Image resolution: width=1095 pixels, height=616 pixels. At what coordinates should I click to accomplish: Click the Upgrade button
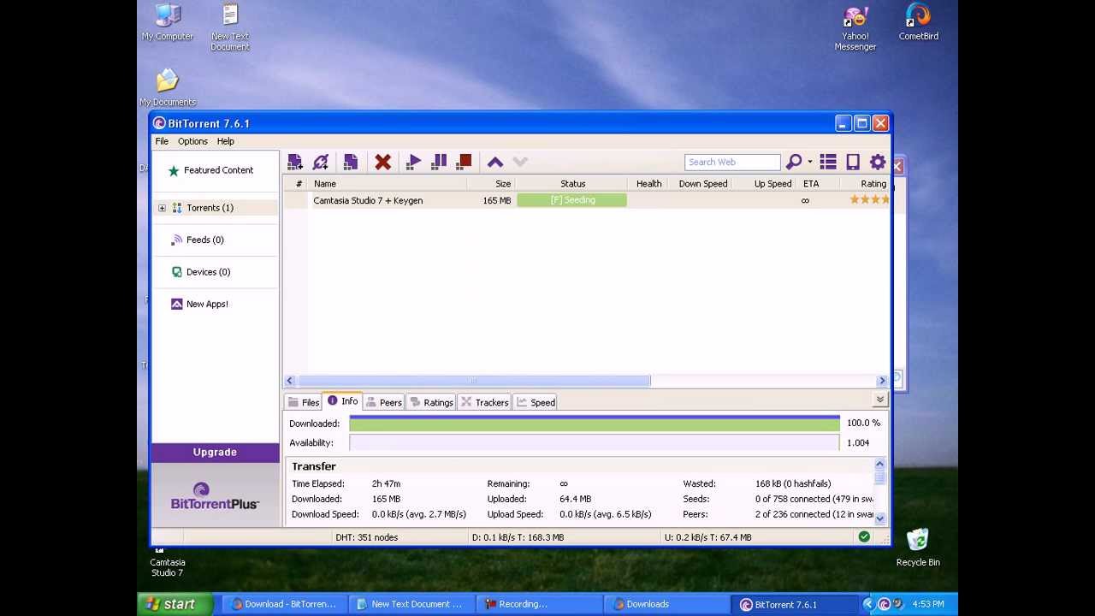[215, 452]
